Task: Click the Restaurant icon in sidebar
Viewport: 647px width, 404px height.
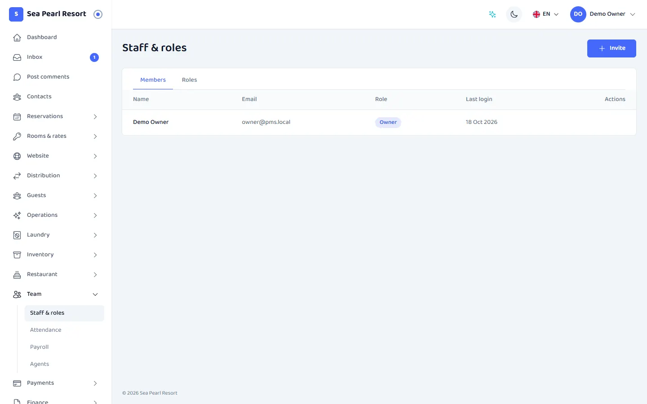Action: click(17, 275)
